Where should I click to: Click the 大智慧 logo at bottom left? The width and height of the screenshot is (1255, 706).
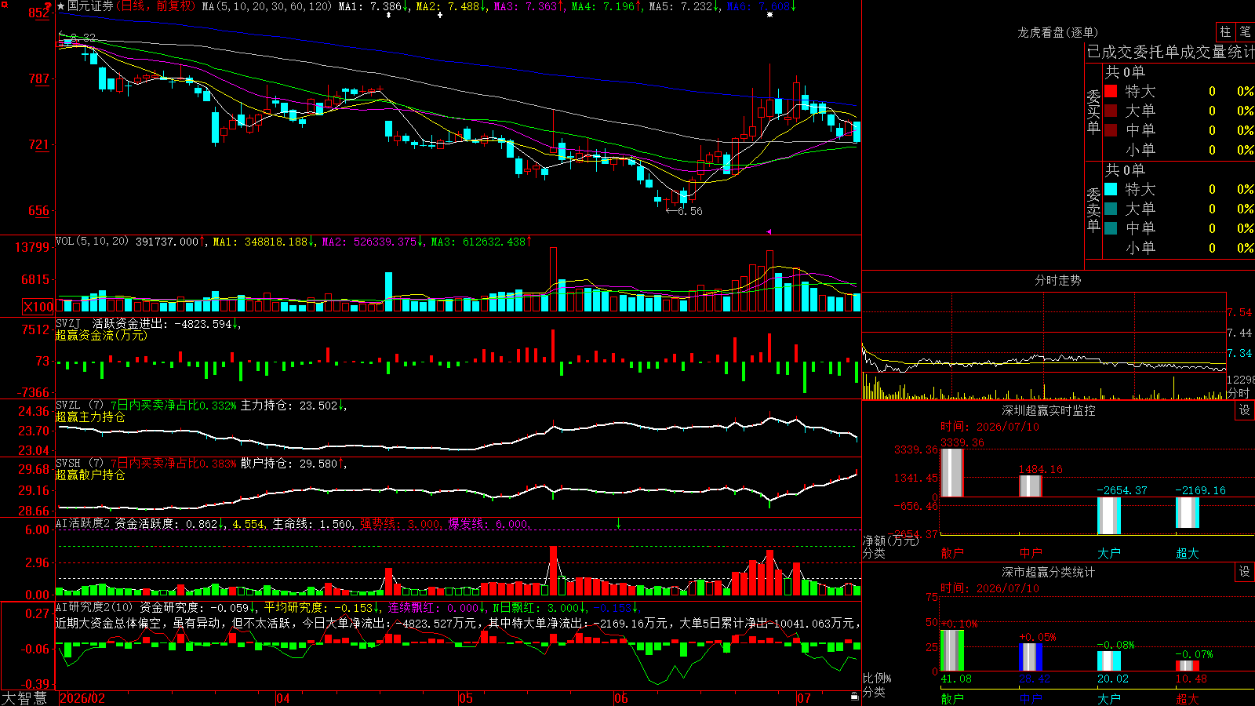pos(24,698)
